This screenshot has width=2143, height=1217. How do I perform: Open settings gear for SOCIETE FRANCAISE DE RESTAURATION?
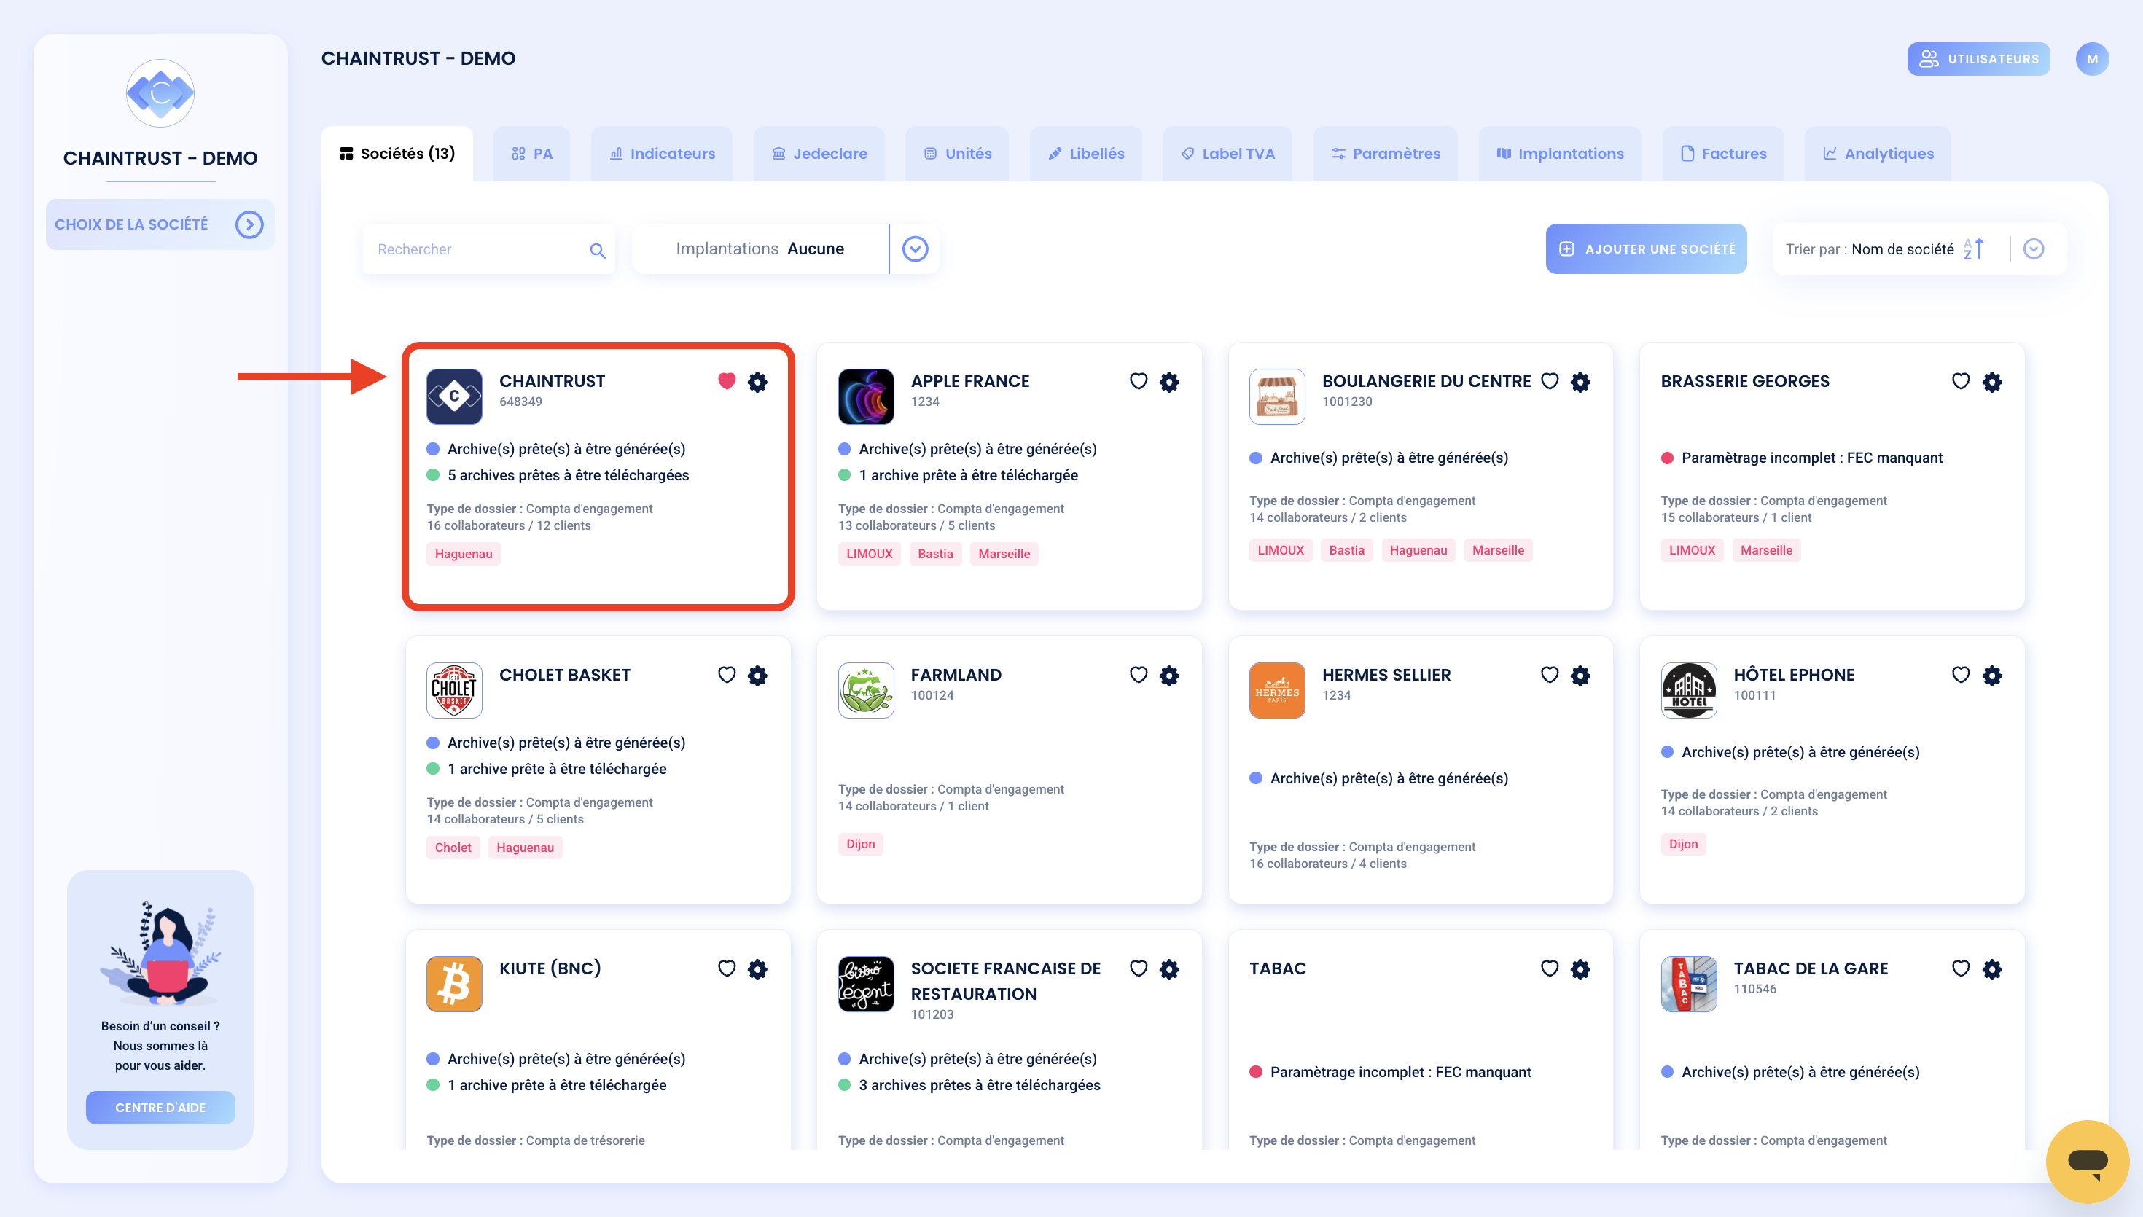coord(1169,968)
